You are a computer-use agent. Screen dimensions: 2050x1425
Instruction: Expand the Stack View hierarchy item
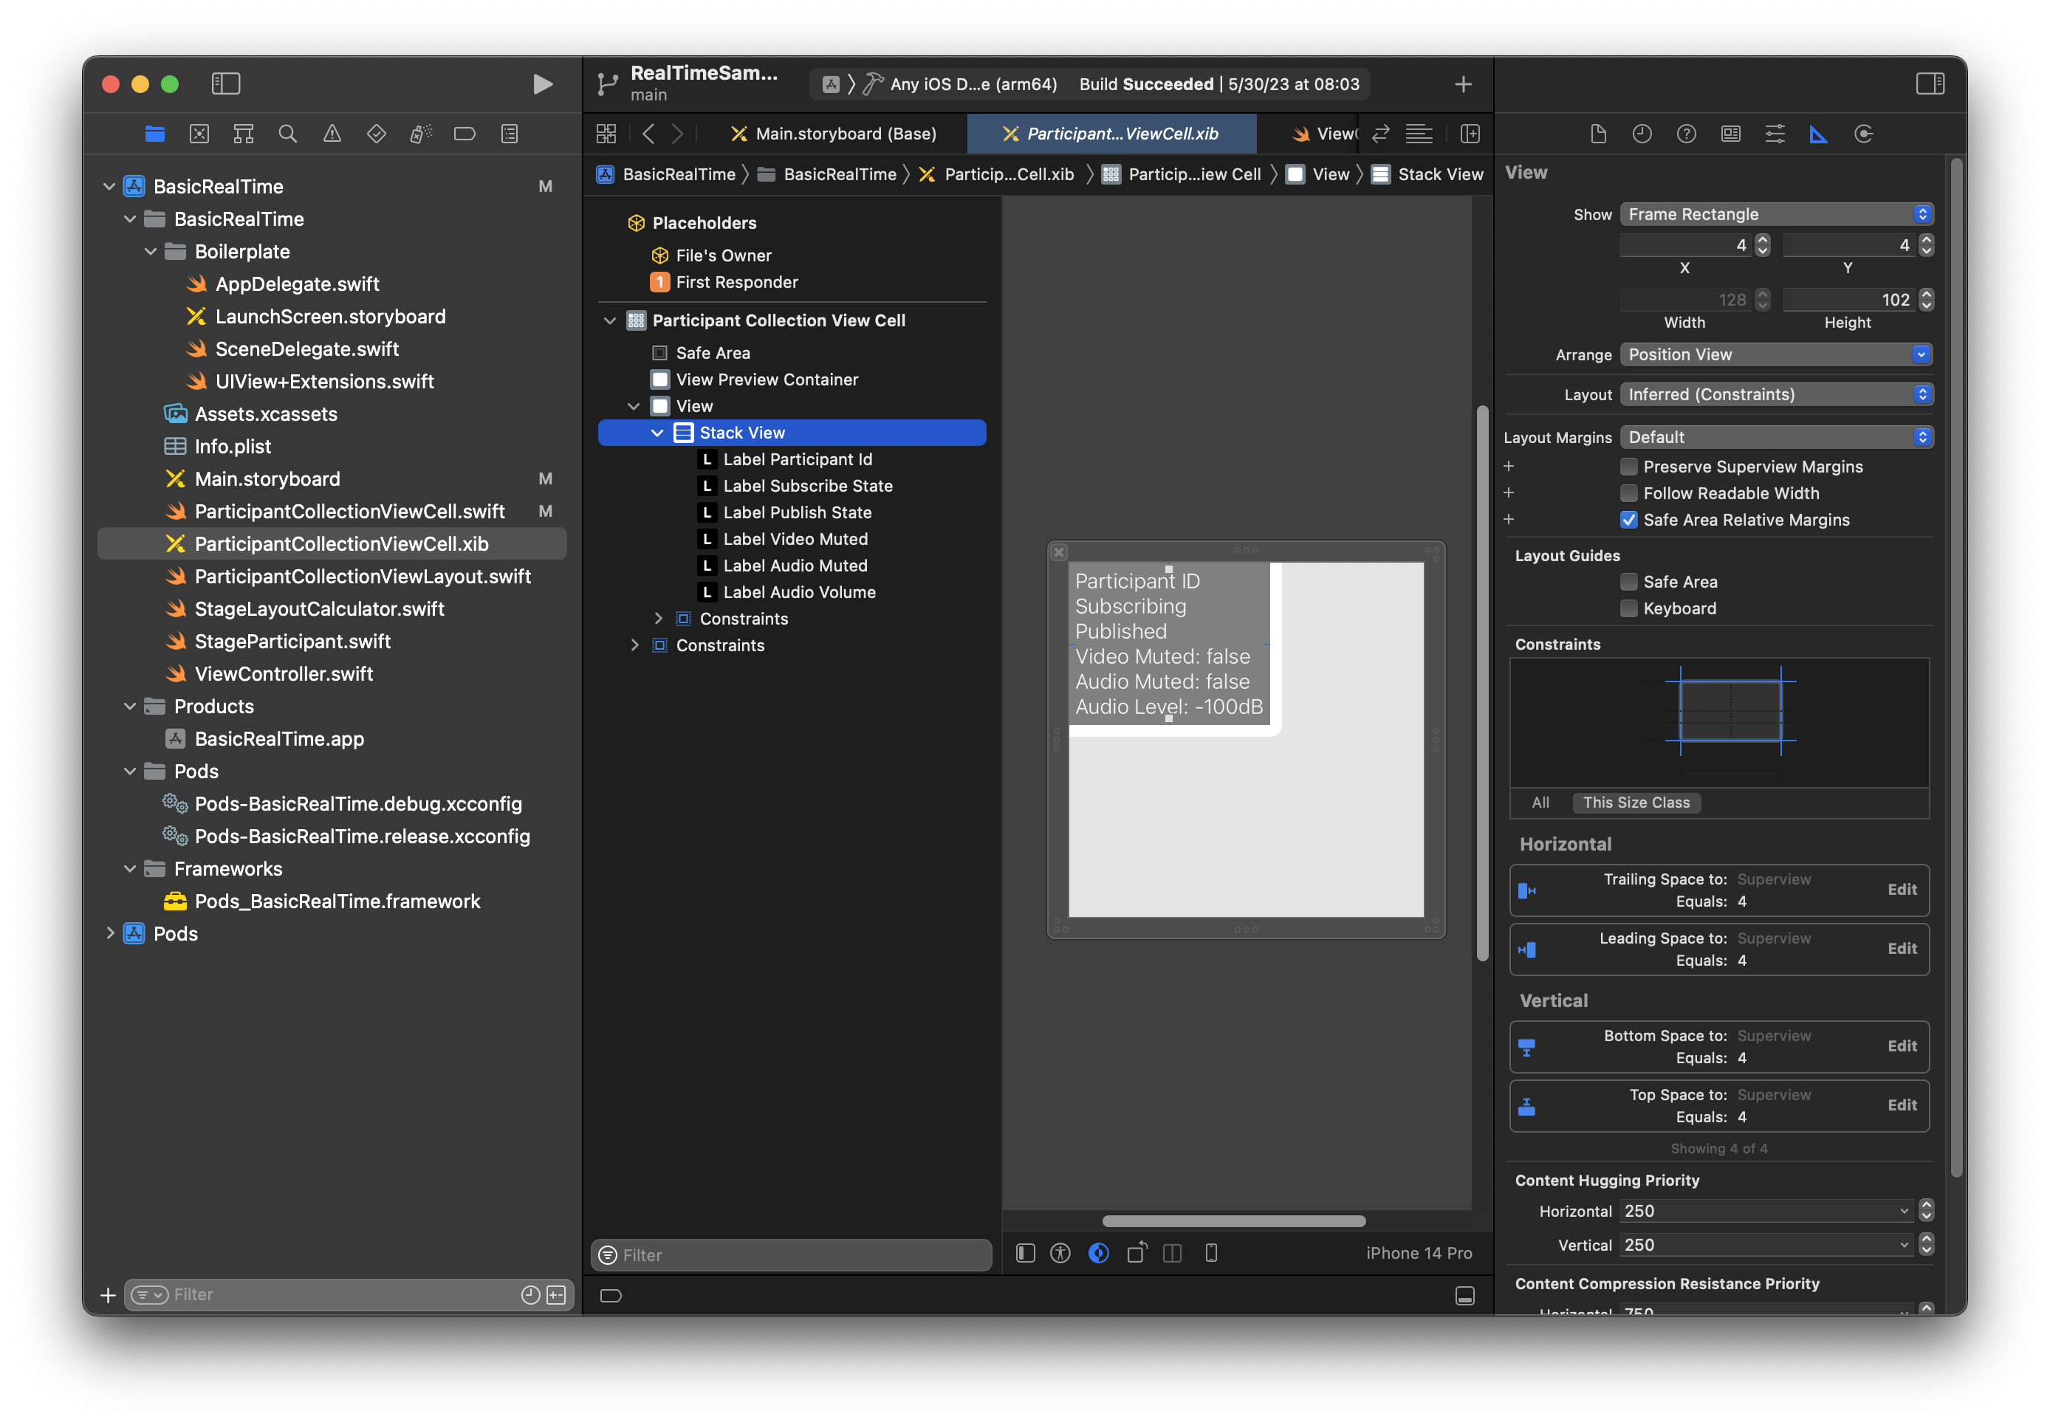[x=659, y=433]
